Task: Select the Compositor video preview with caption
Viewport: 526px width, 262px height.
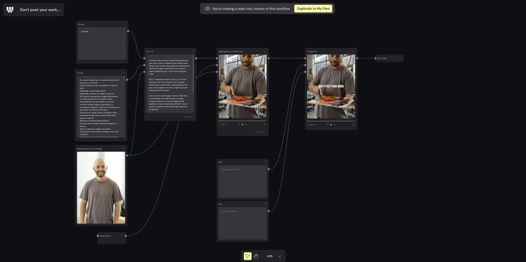Action: click(x=331, y=86)
